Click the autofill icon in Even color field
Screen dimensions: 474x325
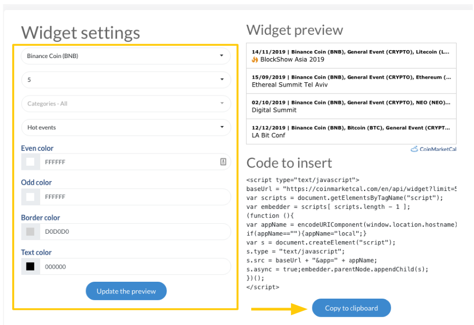click(x=223, y=162)
